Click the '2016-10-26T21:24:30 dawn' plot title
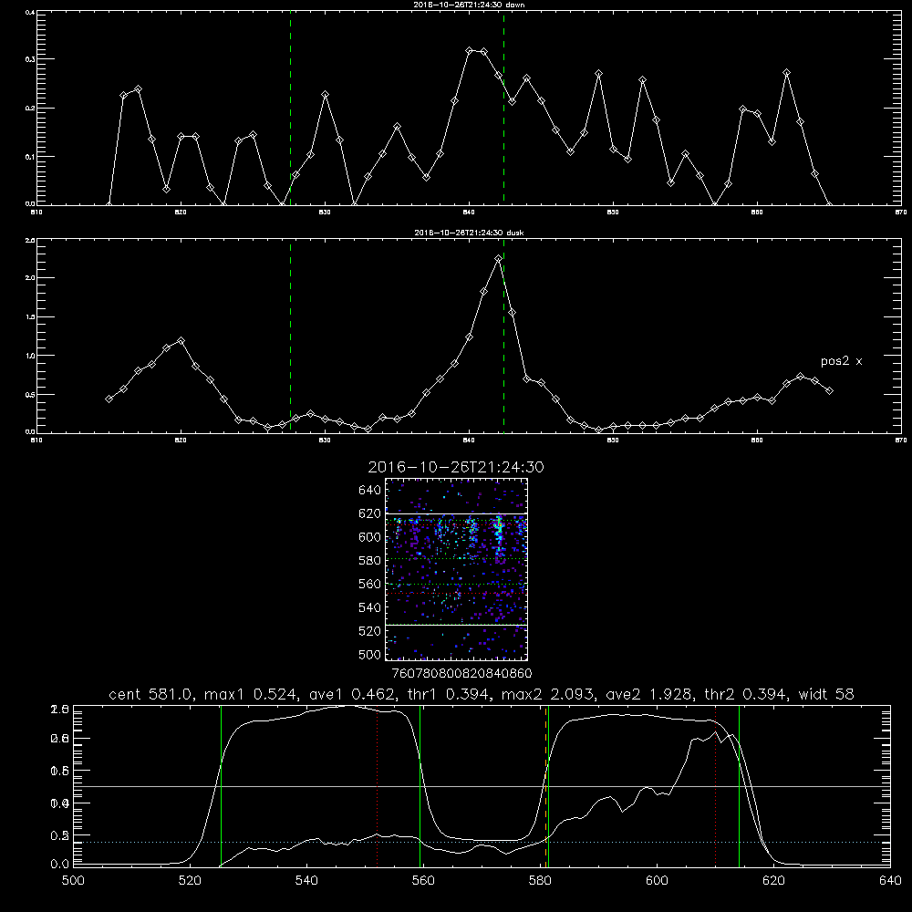This screenshot has width=912, height=912. [x=470, y=5]
